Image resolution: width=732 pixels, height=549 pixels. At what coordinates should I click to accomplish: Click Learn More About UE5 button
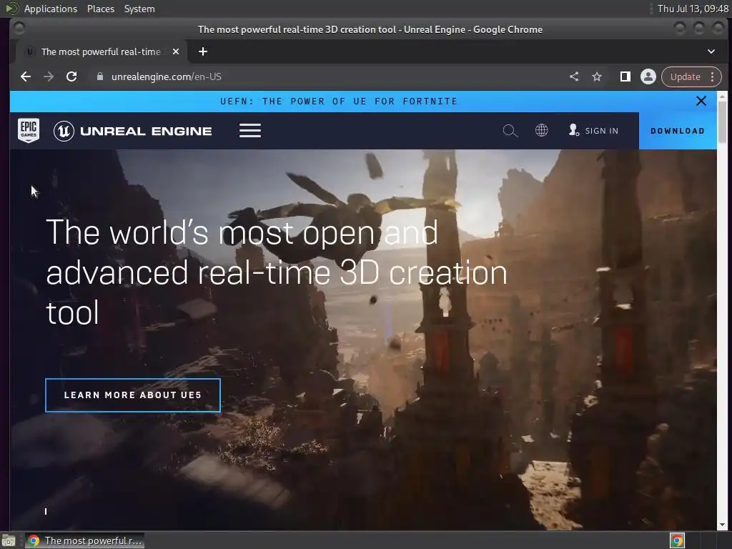click(x=133, y=395)
